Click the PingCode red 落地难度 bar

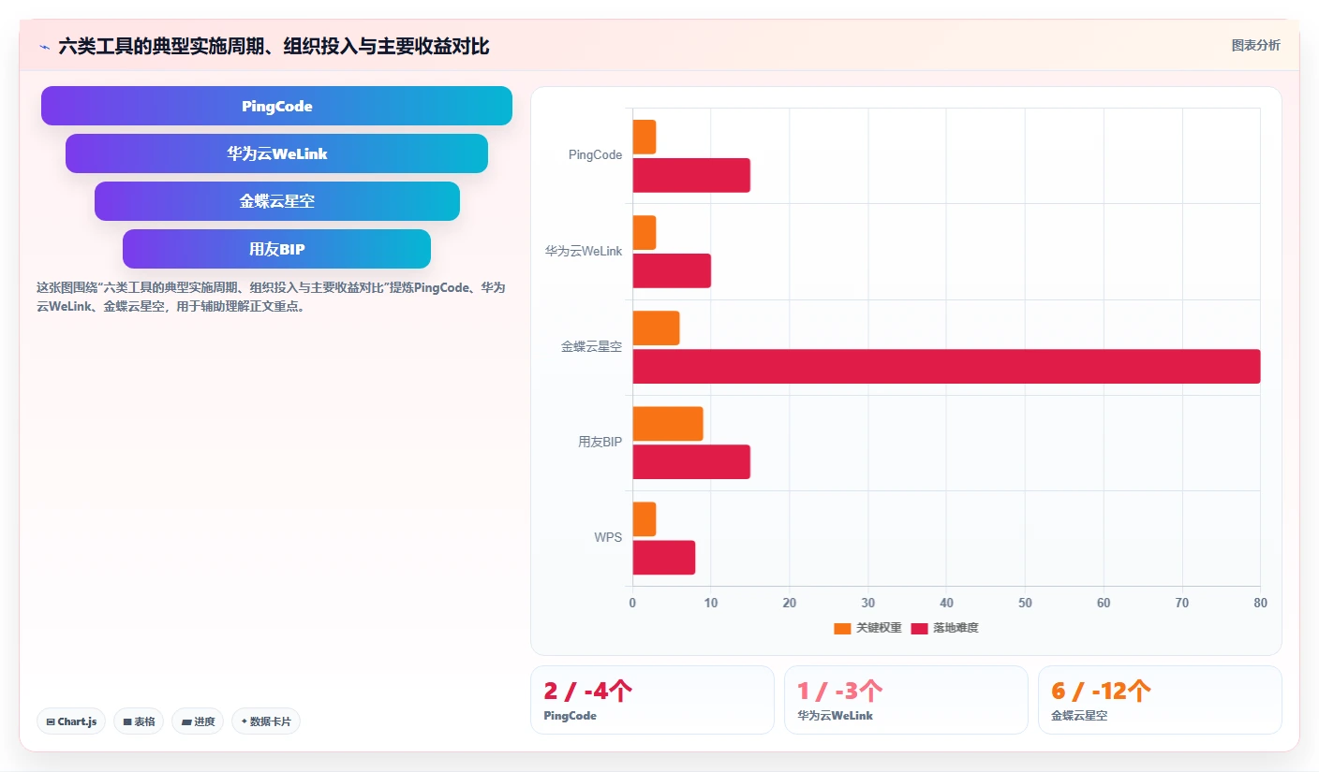click(691, 175)
